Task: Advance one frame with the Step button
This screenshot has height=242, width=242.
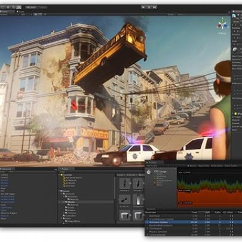Action: click(x=155, y=7)
